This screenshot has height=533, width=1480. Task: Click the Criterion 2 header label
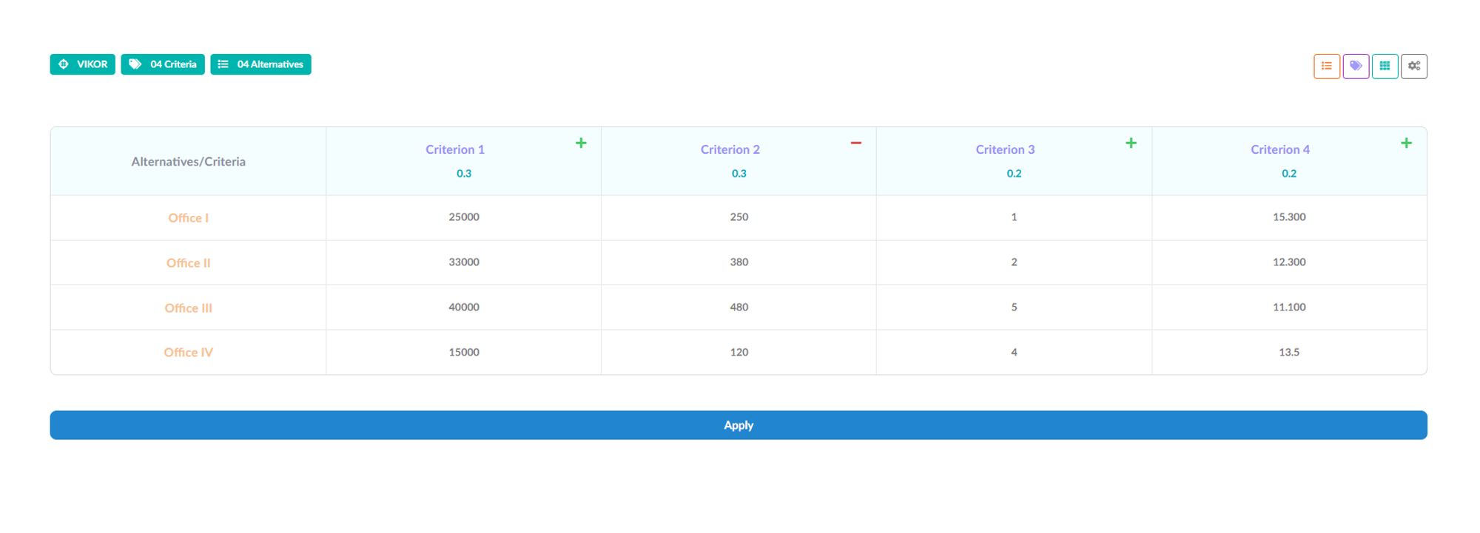pos(730,149)
